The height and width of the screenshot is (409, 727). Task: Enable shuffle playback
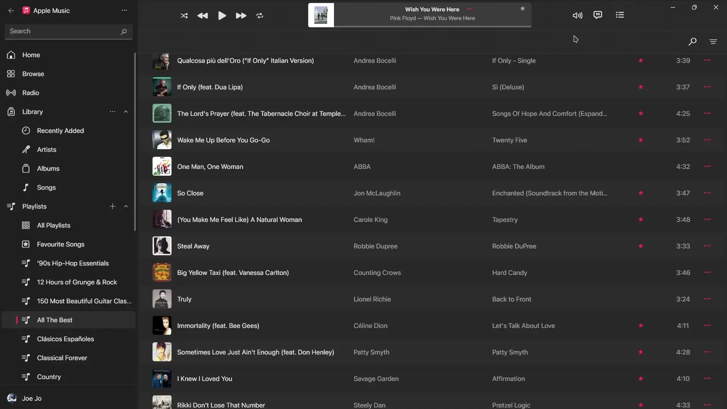tap(184, 16)
